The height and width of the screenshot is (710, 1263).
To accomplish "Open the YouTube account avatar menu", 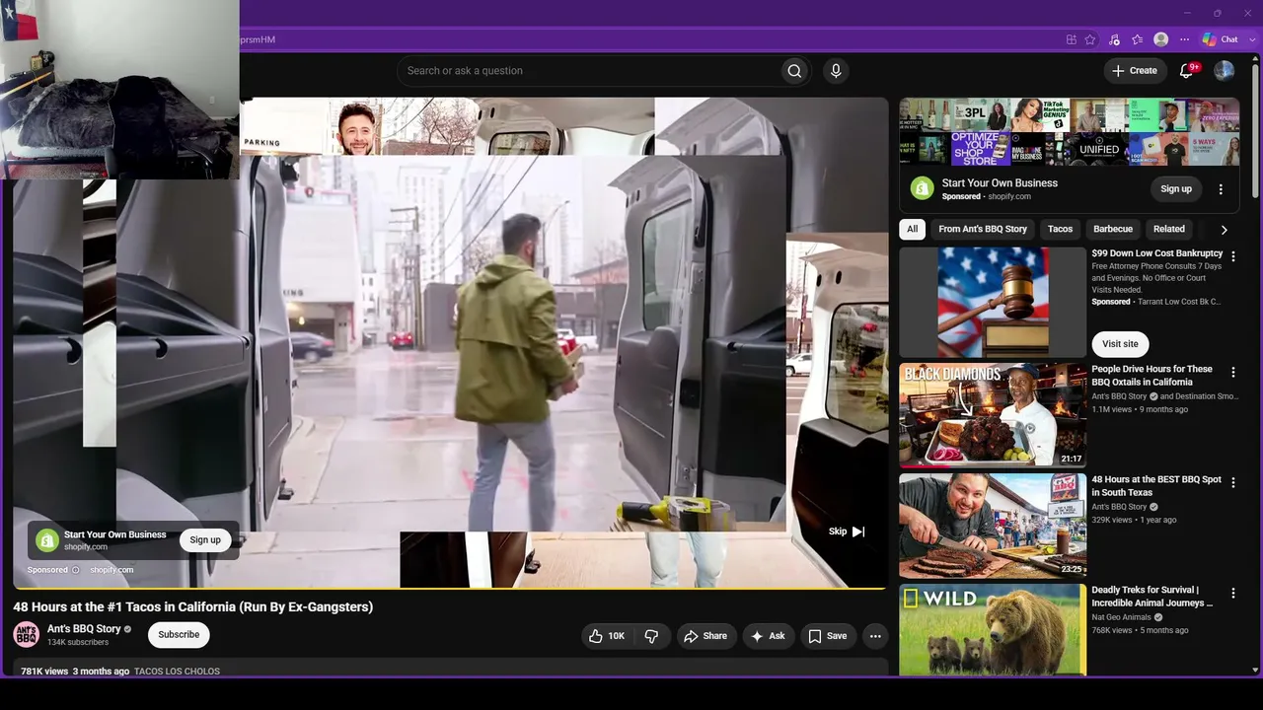I will 1224,71.
